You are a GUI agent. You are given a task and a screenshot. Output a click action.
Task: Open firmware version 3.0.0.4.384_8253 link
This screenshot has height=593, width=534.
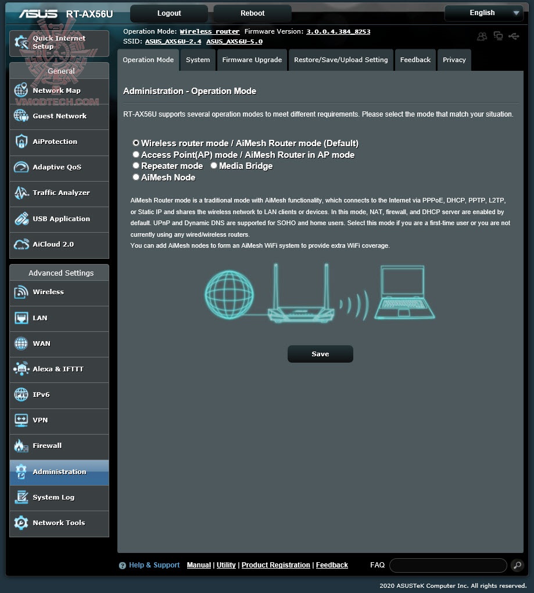click(x=338, y=31)
